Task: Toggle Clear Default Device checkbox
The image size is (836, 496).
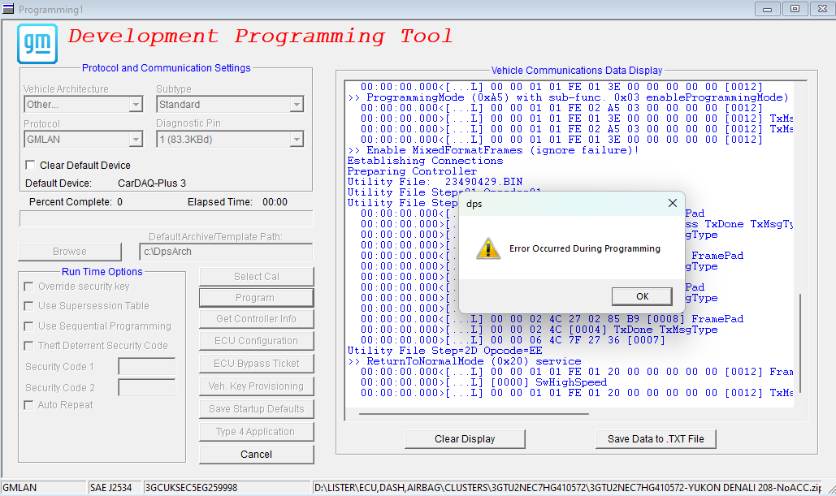Action: coord(30,165)
